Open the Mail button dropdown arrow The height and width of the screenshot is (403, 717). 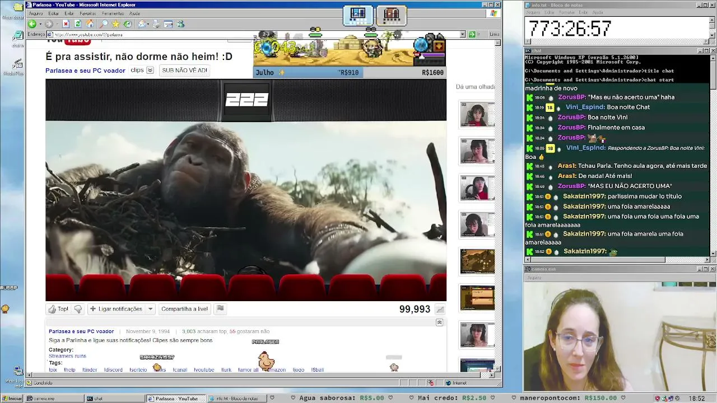click(x=148, y=24)
